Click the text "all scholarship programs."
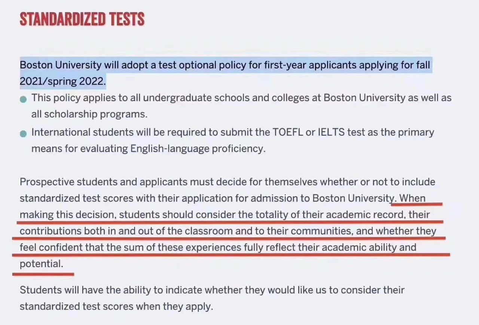This screenshot has width=479, height=325. (x=89, y=114)
